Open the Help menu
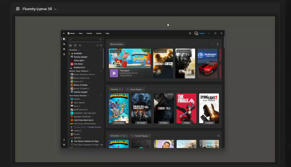 108,33
